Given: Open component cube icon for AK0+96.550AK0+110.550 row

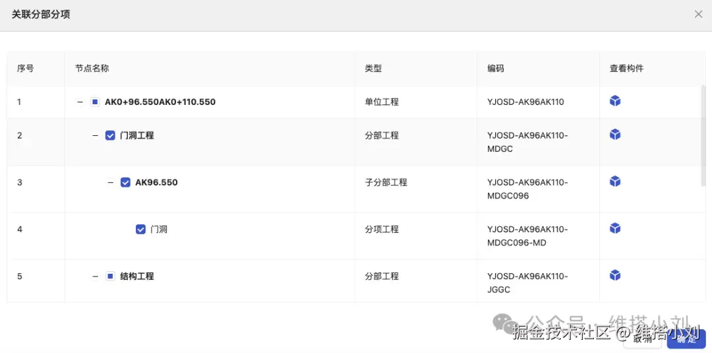Looking at the screenshot, I should [x=615, y=101].
